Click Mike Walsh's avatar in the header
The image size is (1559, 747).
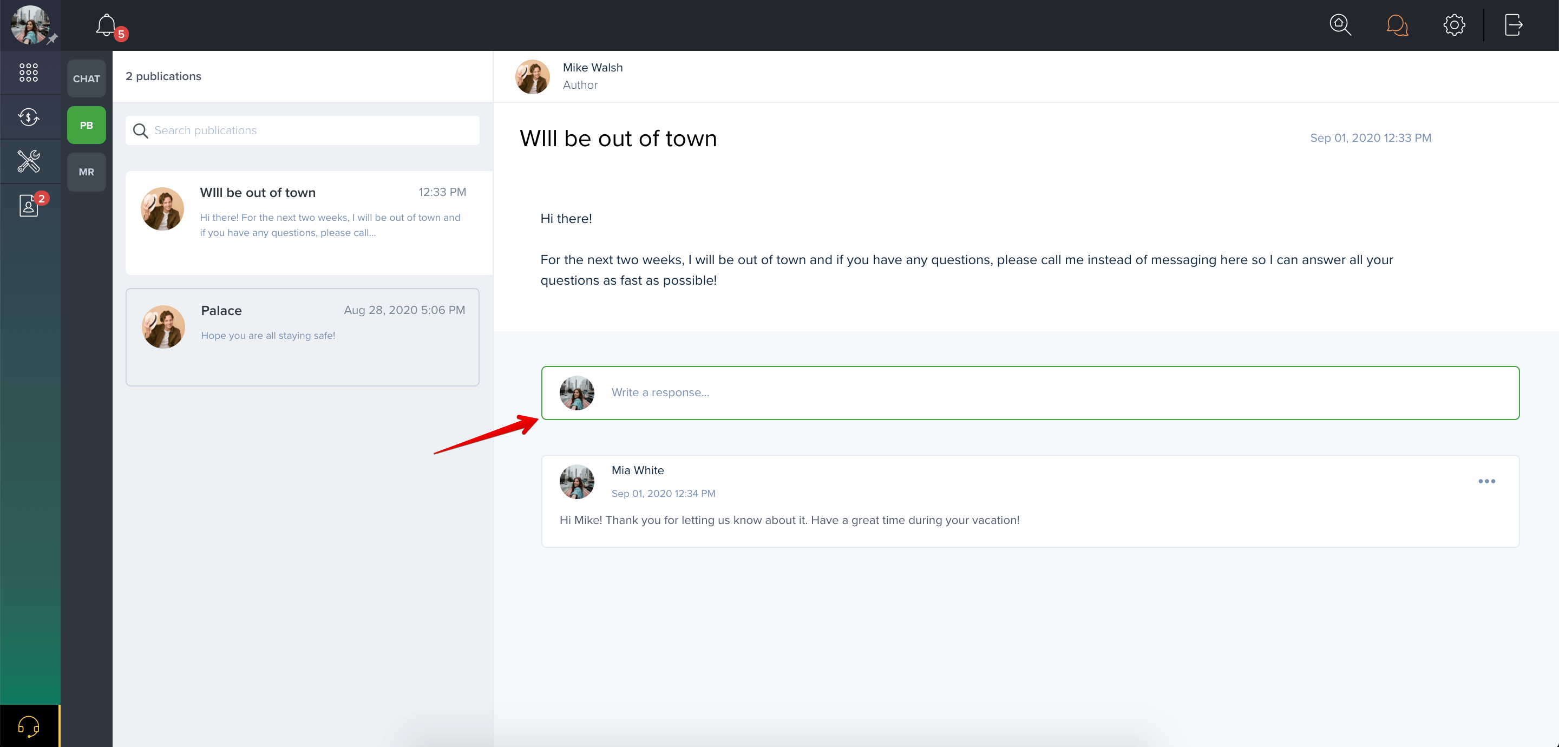click(x=533, y=77)
